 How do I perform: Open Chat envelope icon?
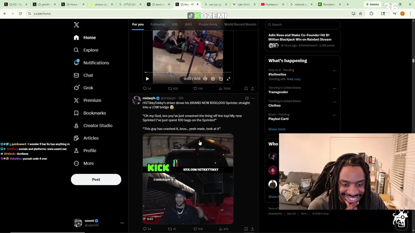[x=76, y=75]
